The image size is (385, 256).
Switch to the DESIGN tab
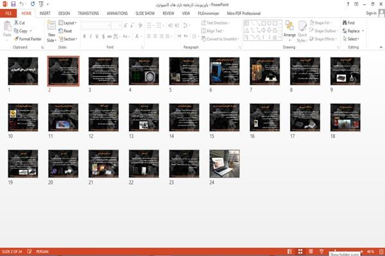click(64, 13)
